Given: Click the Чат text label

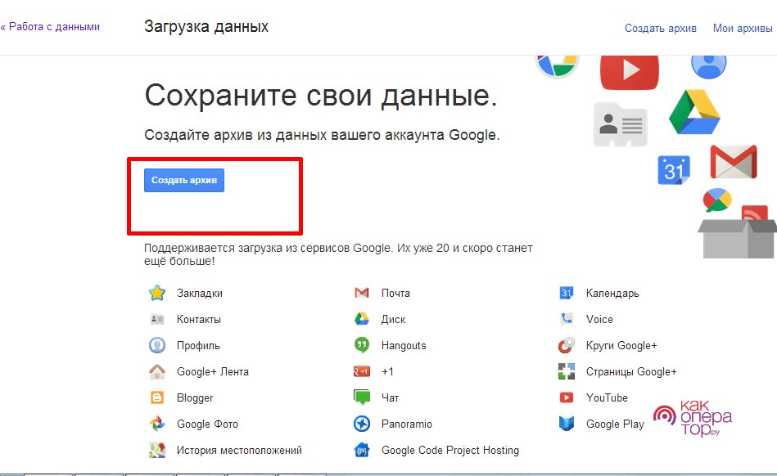Looking at the screenshot, I should 390,397.
